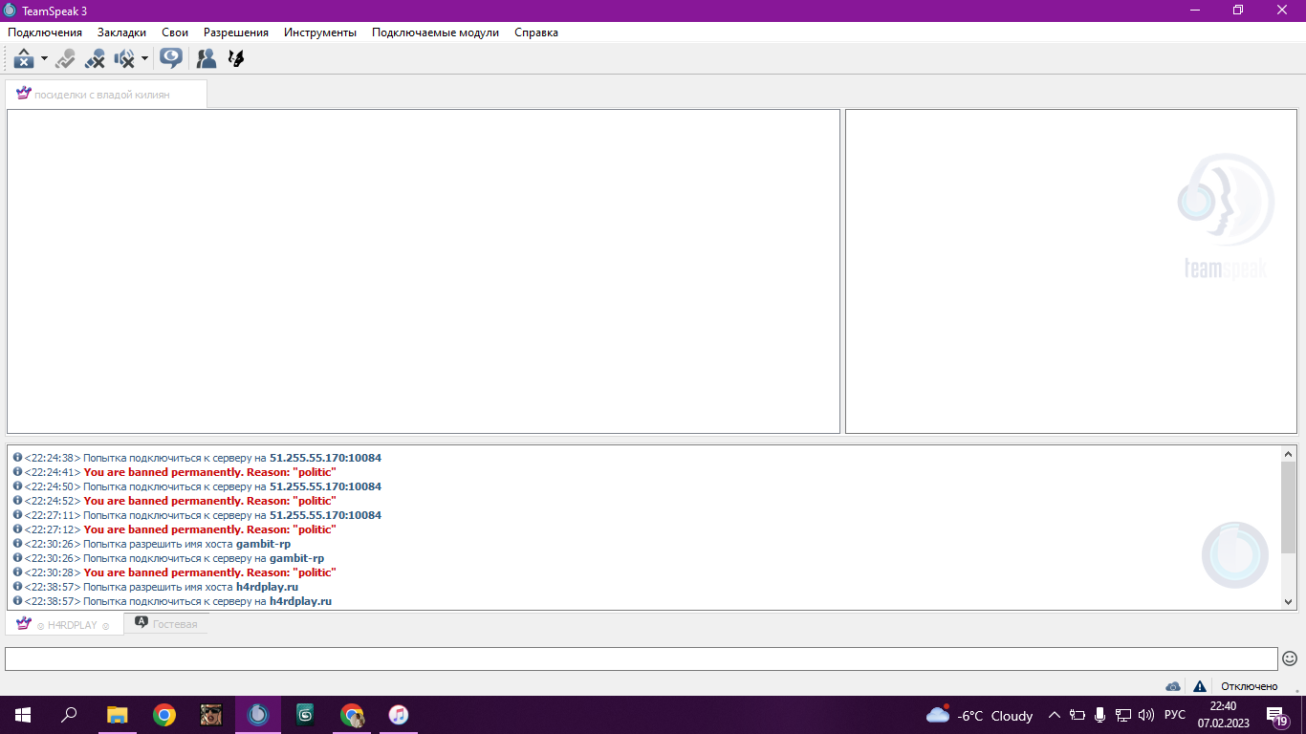
Task: Open the Подключения menu
Action: click(45, 32)
